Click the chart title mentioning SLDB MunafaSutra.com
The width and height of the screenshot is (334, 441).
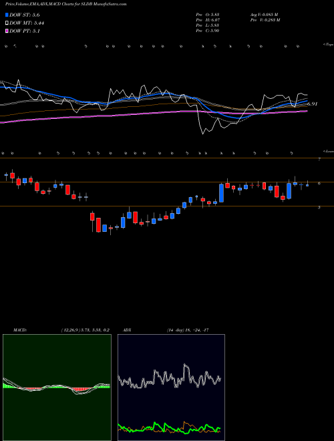65,4
